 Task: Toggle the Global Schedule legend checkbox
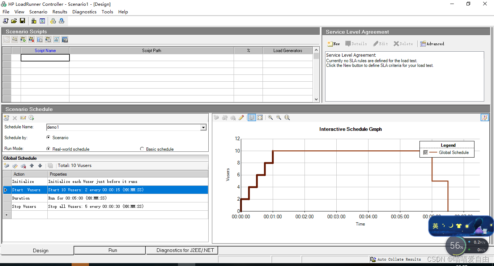[x=426, y=153]
